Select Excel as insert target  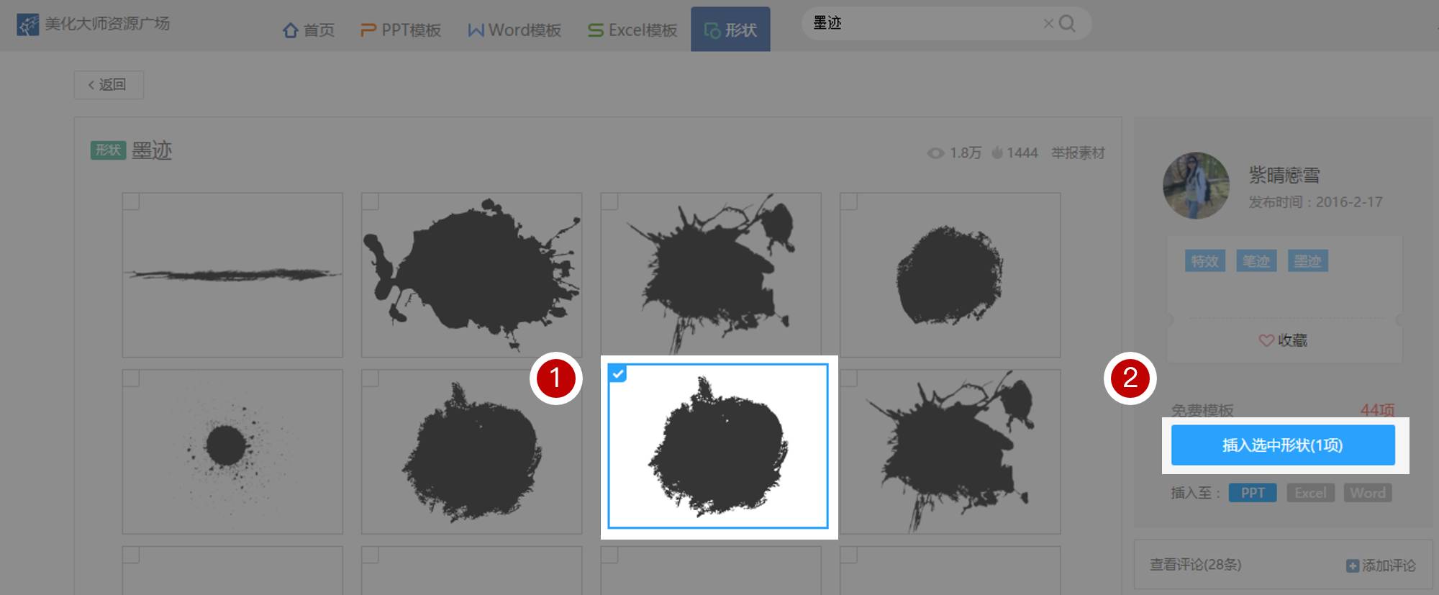coord(1310,493)
